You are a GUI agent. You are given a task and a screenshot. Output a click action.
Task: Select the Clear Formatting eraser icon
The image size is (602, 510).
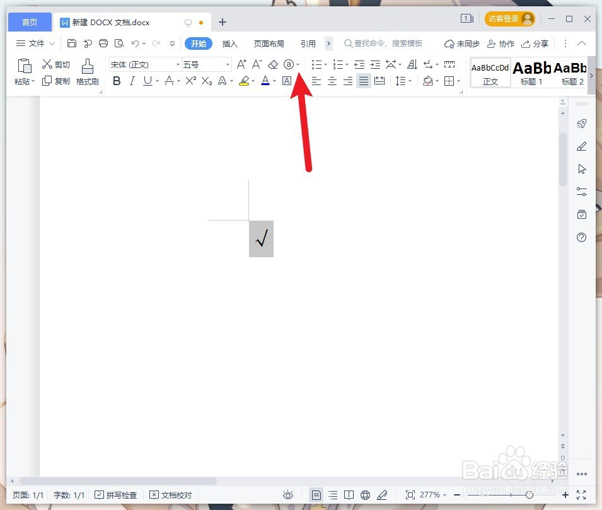273,64
